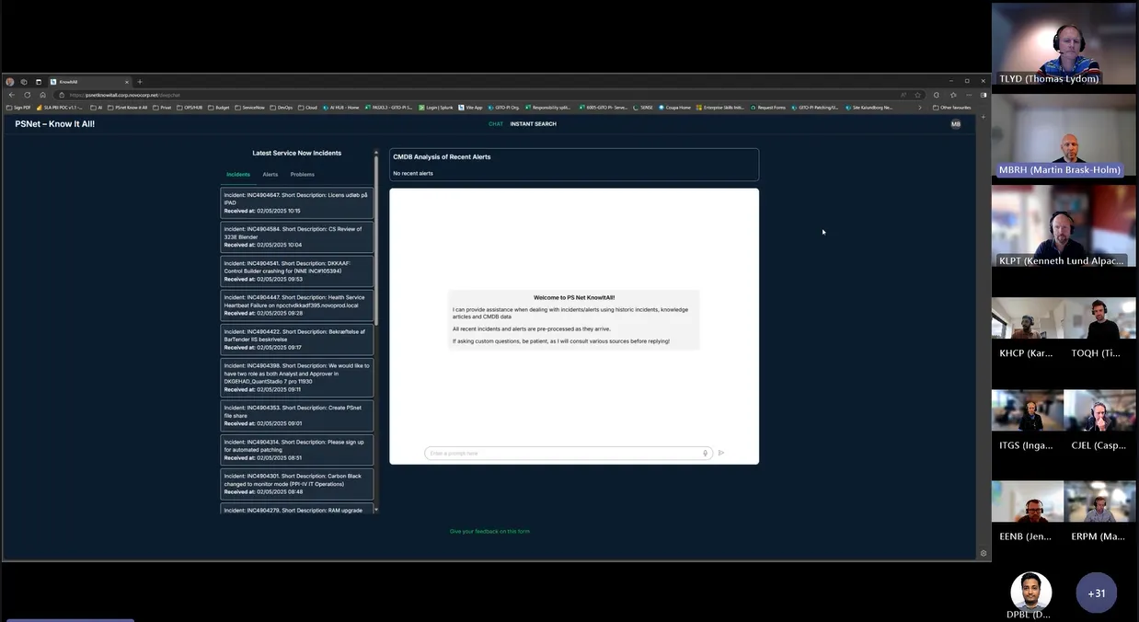Click the browser refresh icon
Image resolution: width=1139 pixels, height=622 pixels.
click(27, 95)
